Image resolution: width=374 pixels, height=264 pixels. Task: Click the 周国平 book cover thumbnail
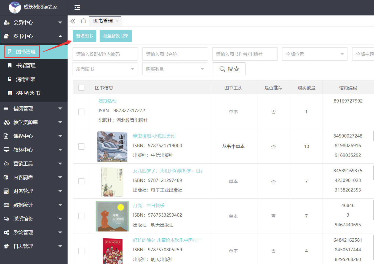pos(113,181)
